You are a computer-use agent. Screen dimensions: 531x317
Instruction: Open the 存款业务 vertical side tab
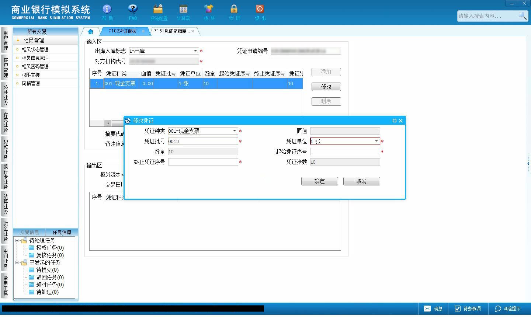click(x=6, y=122)
